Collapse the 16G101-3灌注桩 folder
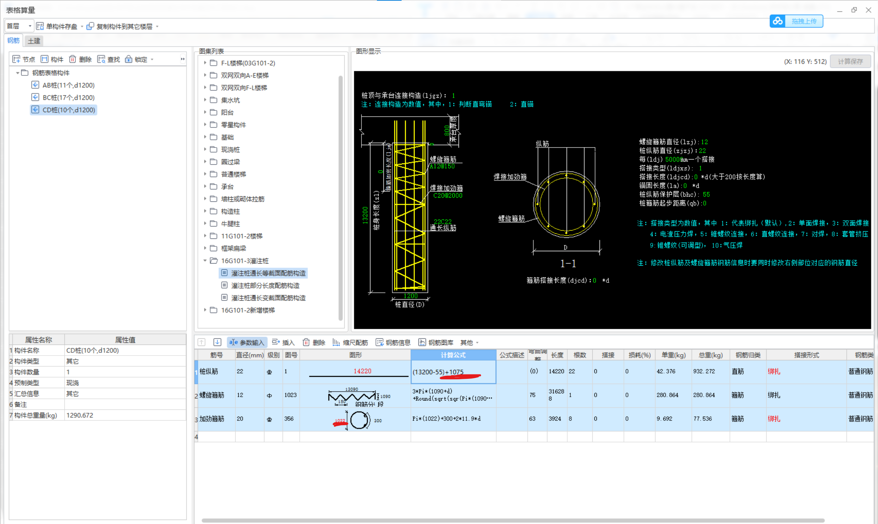Image resolution: width=878 pixels, height=524 pixels. point(205,260)
